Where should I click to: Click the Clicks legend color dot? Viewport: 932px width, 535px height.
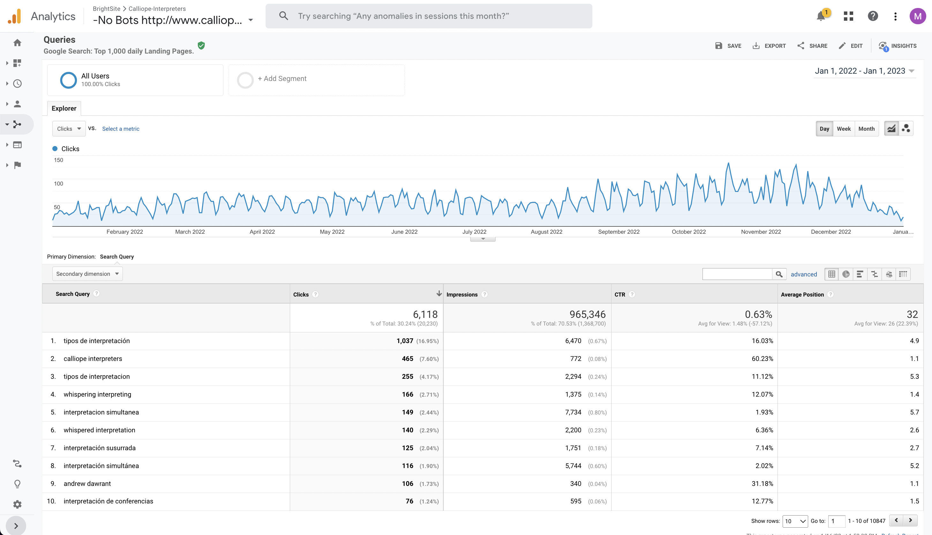55,149
